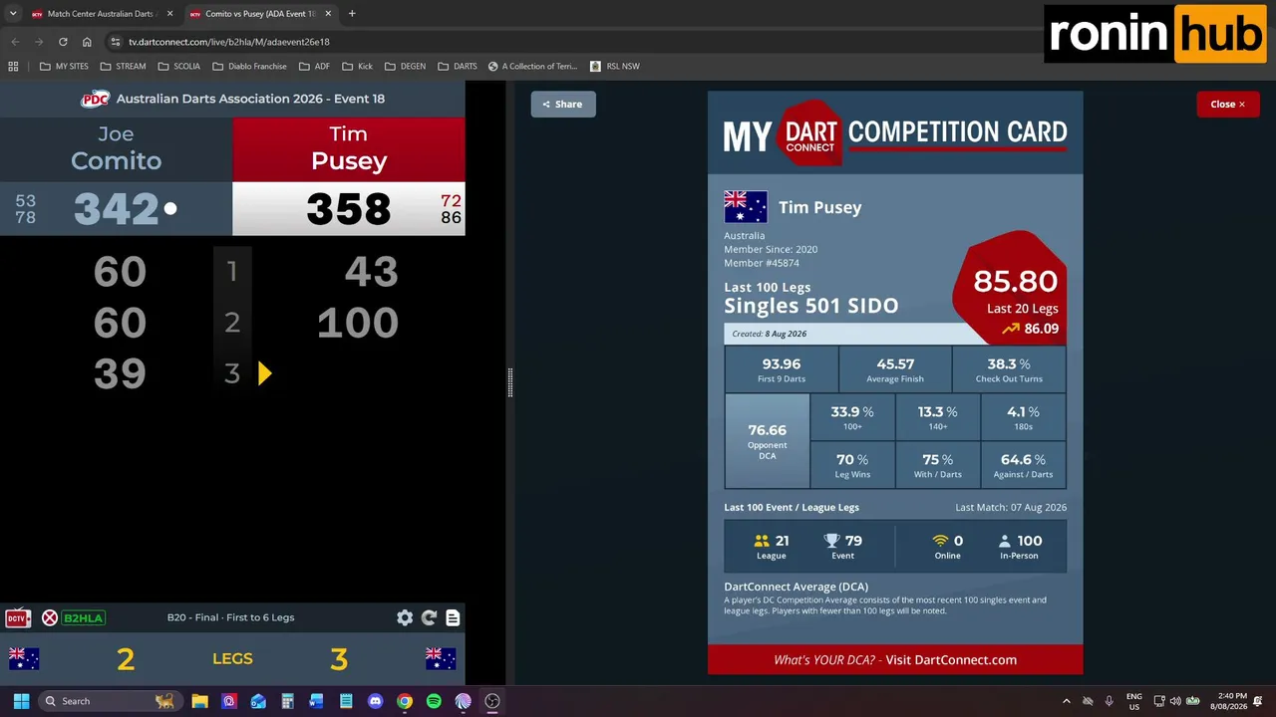This screenshot has width=1276, height=717.
Task: Click the 4.1% 180s cell
Action: coord(1024,417)
